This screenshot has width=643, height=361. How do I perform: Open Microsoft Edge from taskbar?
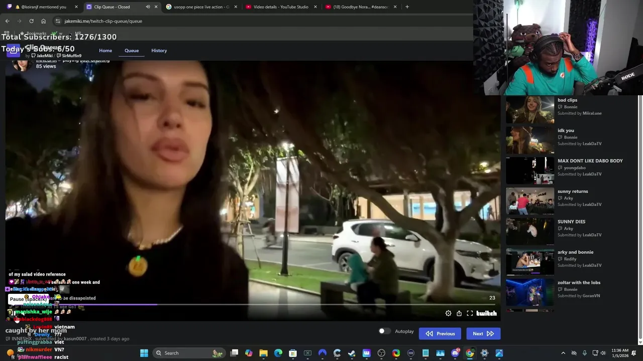pyautogui.click(x=278, y=353)
